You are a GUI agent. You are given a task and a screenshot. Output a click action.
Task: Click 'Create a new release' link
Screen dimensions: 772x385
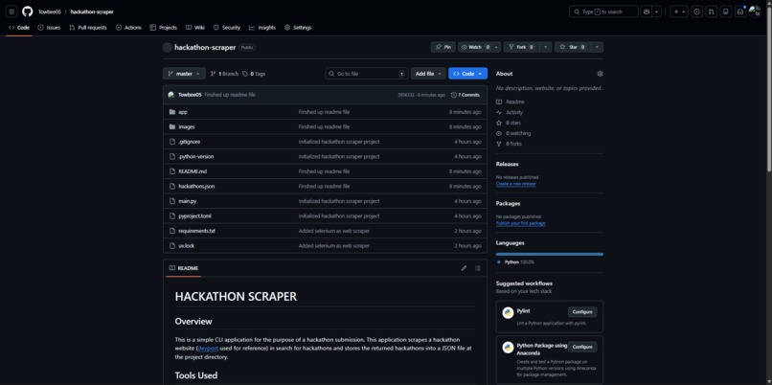click(515, 184)
